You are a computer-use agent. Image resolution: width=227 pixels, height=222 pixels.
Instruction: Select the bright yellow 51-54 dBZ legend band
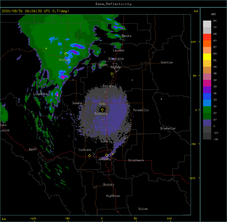pyautogui.click(x=207, y=57)
